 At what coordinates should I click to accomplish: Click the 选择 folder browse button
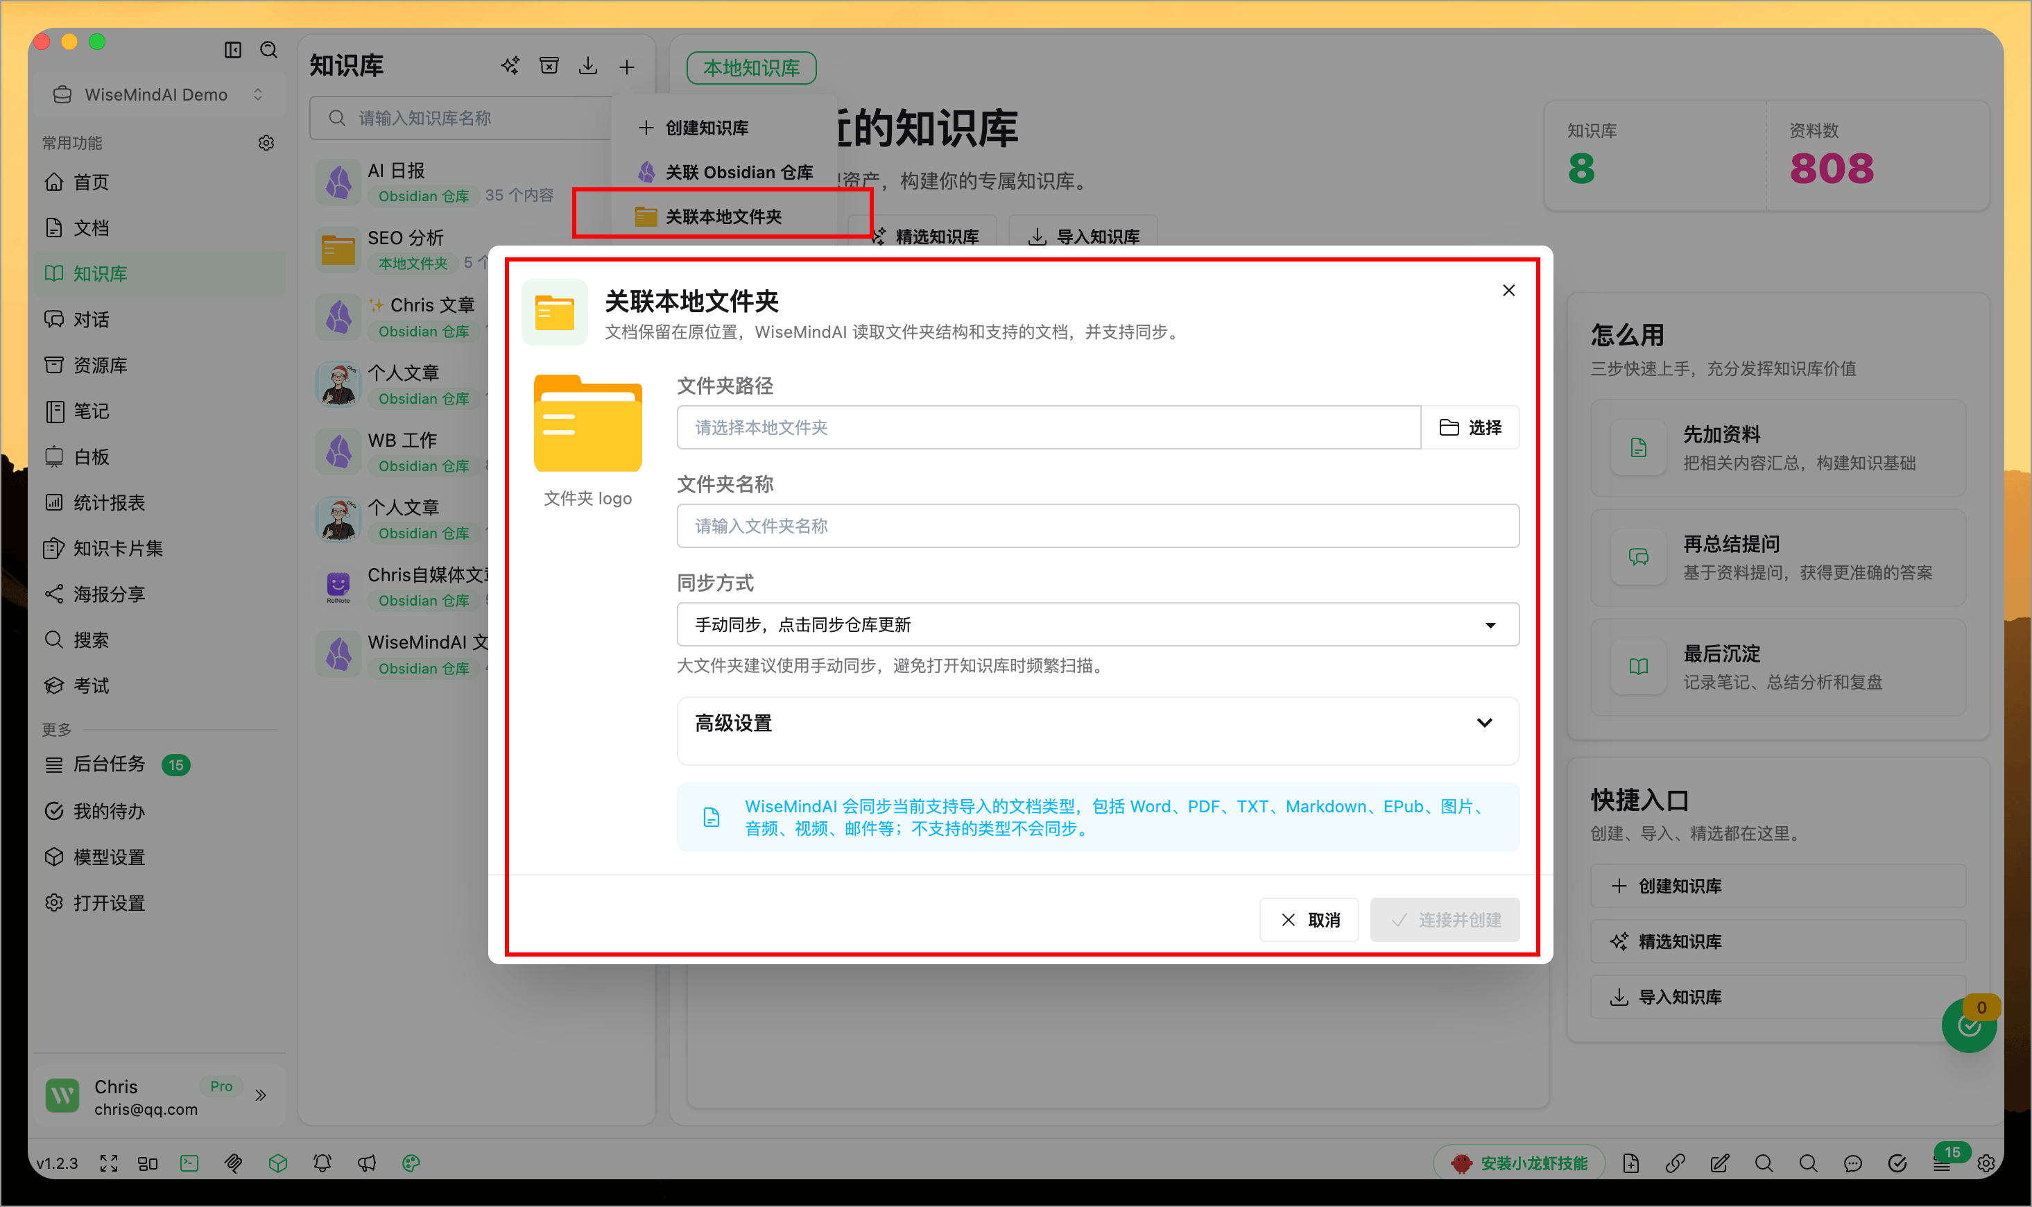(x=1470, y=428)
